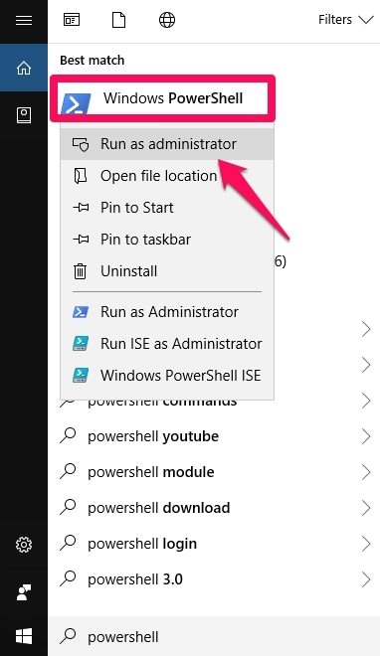Click the folder icon beside Open file location

81,176
